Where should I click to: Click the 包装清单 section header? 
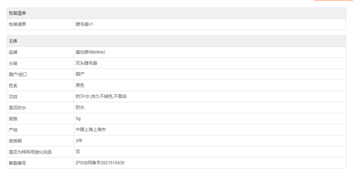[17, 13]
